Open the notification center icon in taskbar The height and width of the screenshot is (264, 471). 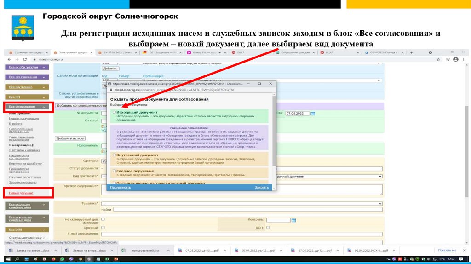[461, 259]
